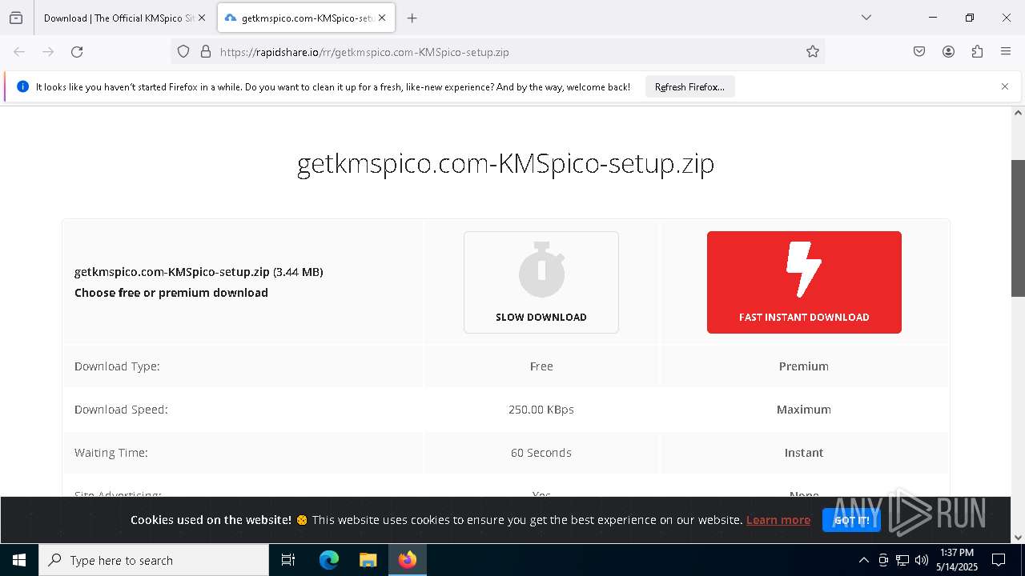1025x576 pixels.
Task: Open a new tab with plus button
Action: coord(412,18)
